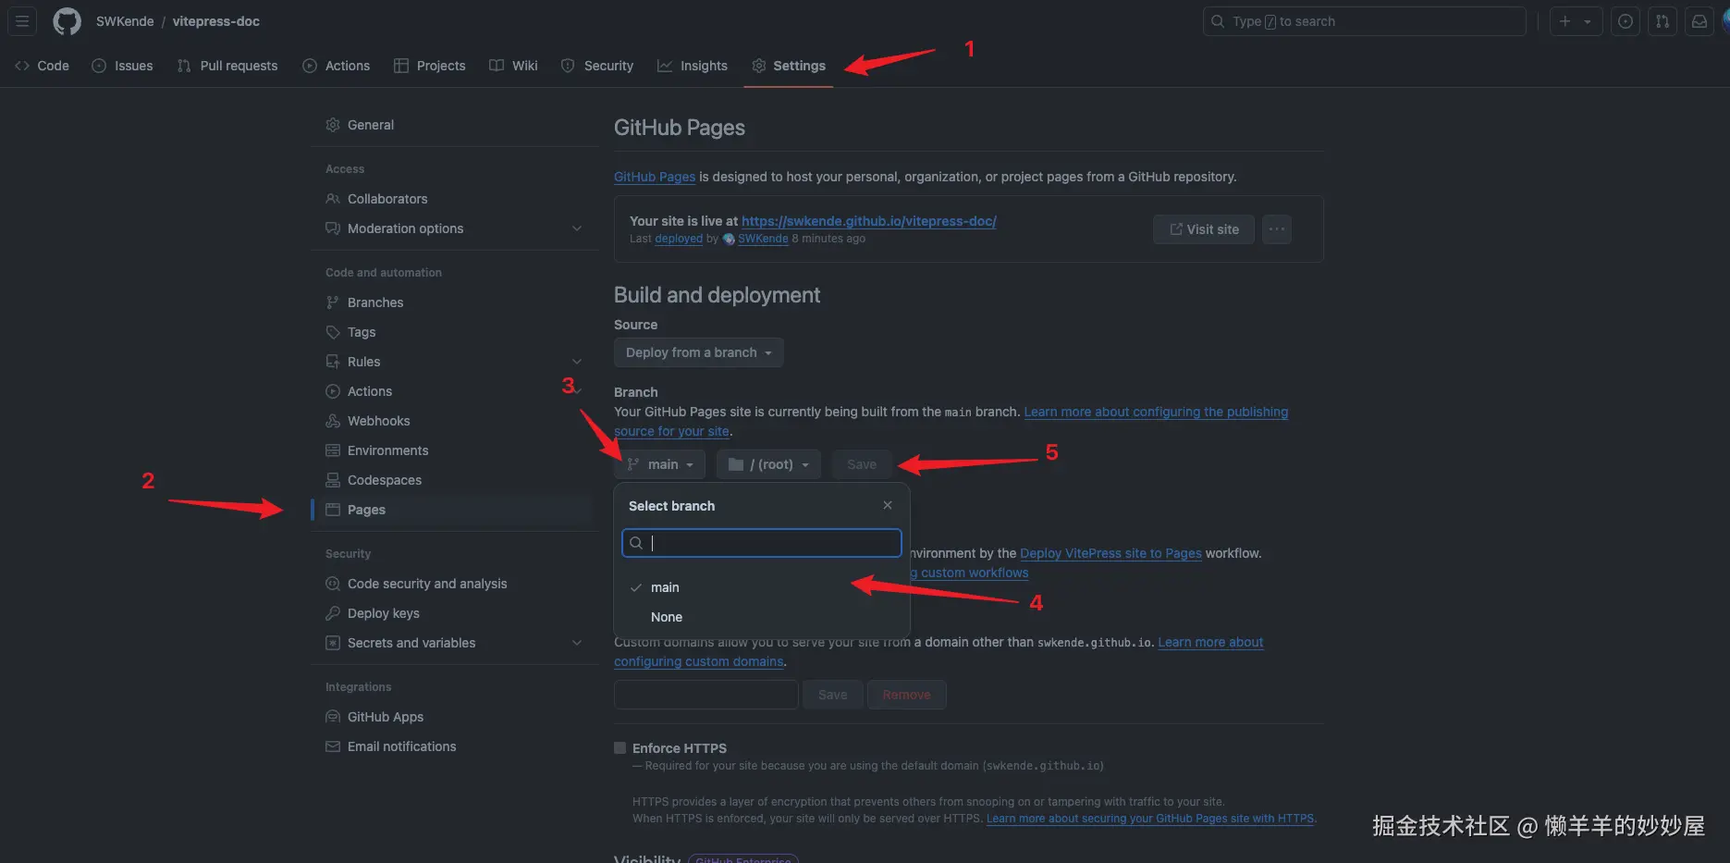Follow the GitHub Pages documentation link
The width and height of the screenshot is (1730, 863).
pyautogui.click(x=655, y=177)
